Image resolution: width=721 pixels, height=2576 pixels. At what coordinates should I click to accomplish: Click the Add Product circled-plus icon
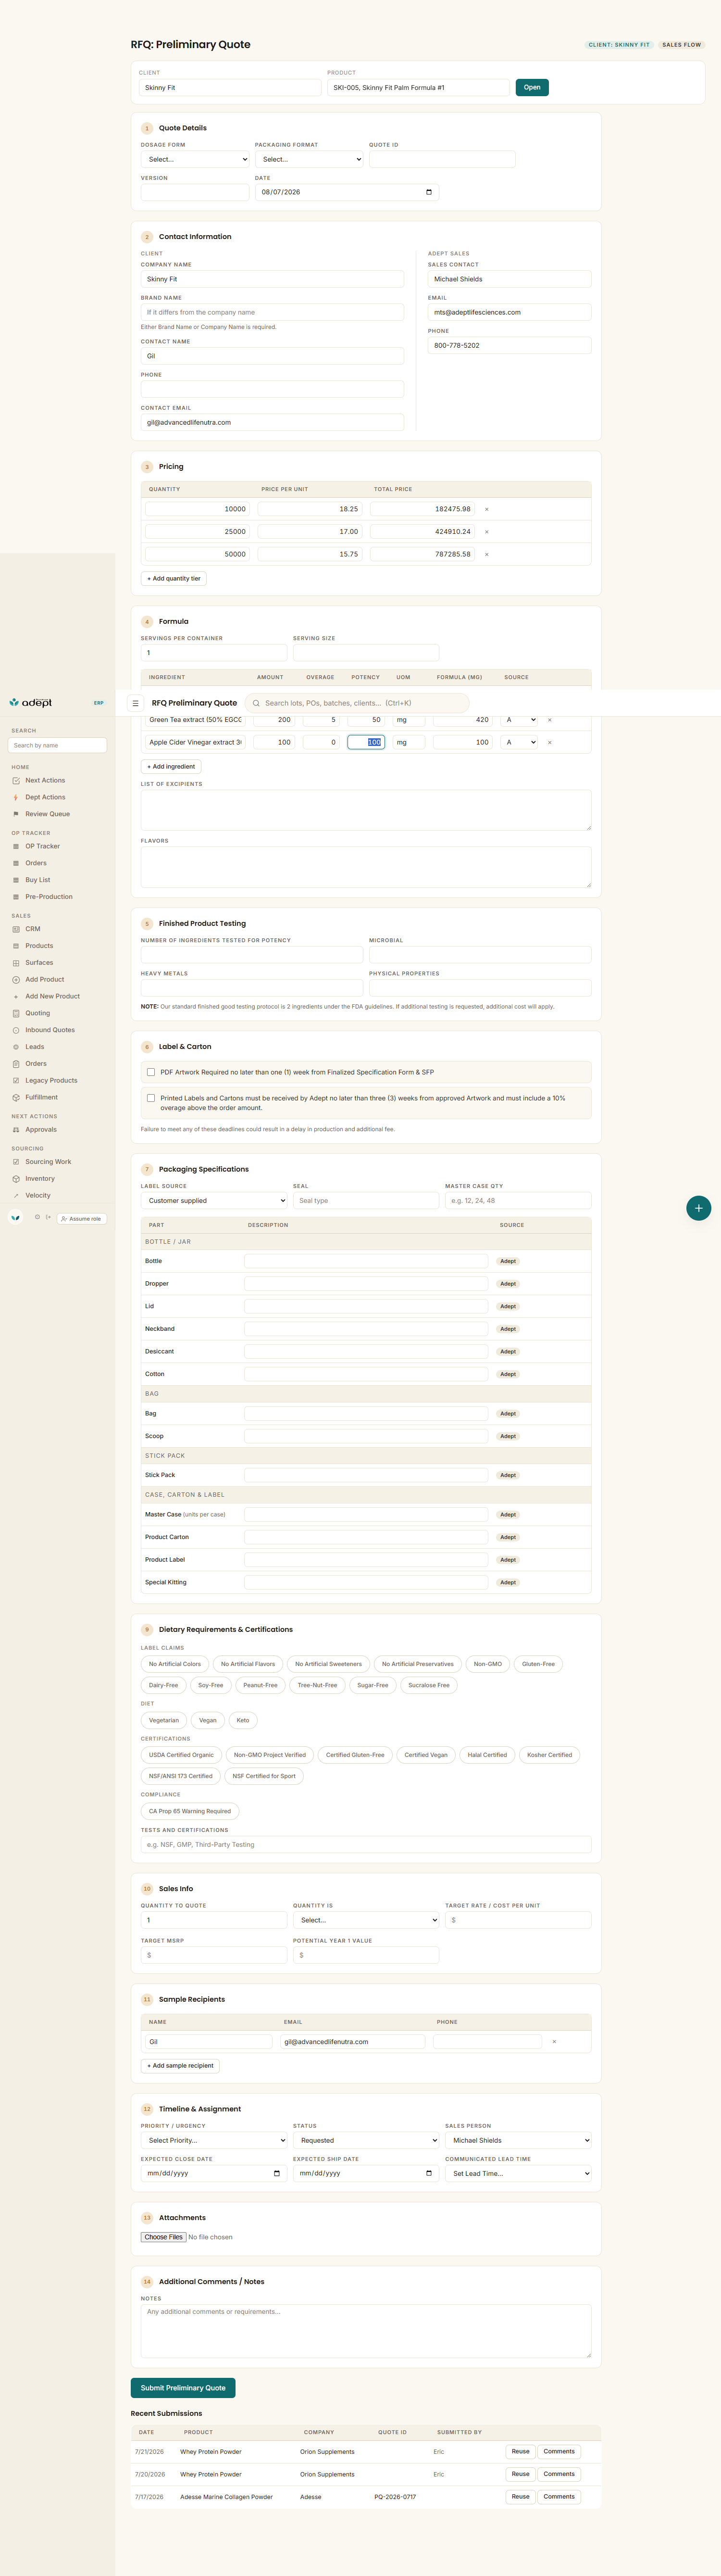16,980
